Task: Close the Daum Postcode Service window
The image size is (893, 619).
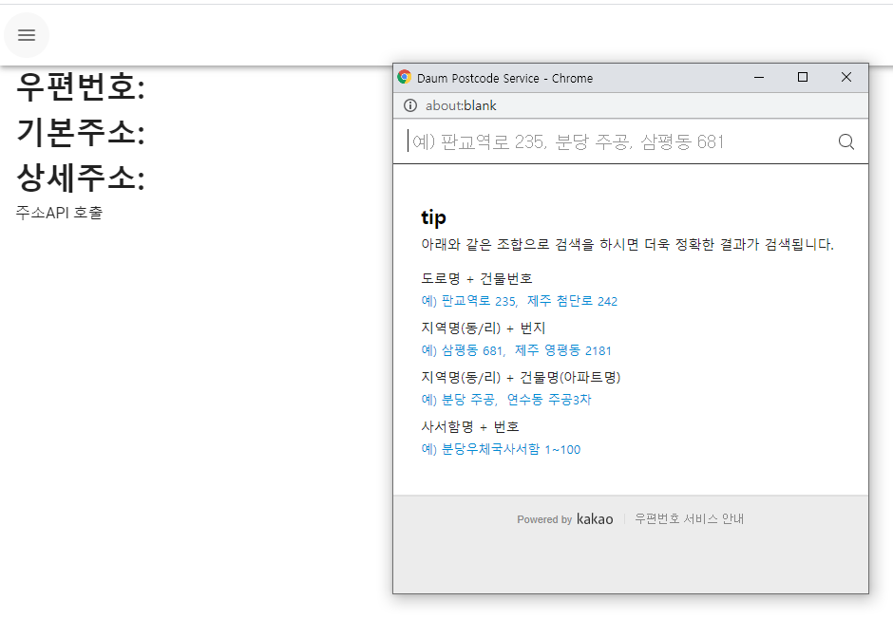Action: tap(846, 78)
